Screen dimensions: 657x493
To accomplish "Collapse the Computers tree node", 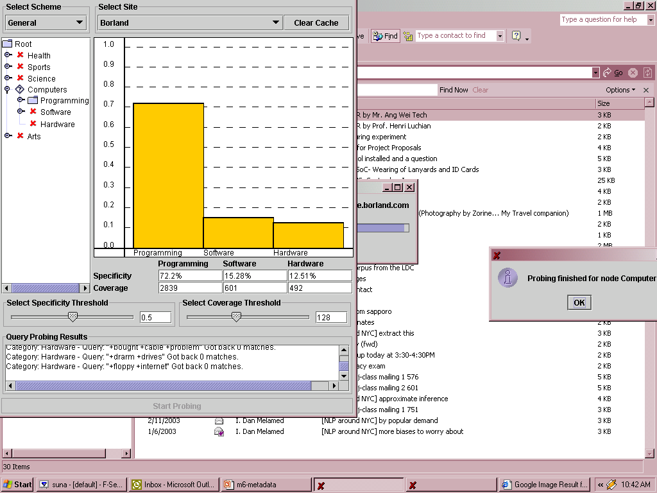I will pyautogui.click(x=8, y=90).
